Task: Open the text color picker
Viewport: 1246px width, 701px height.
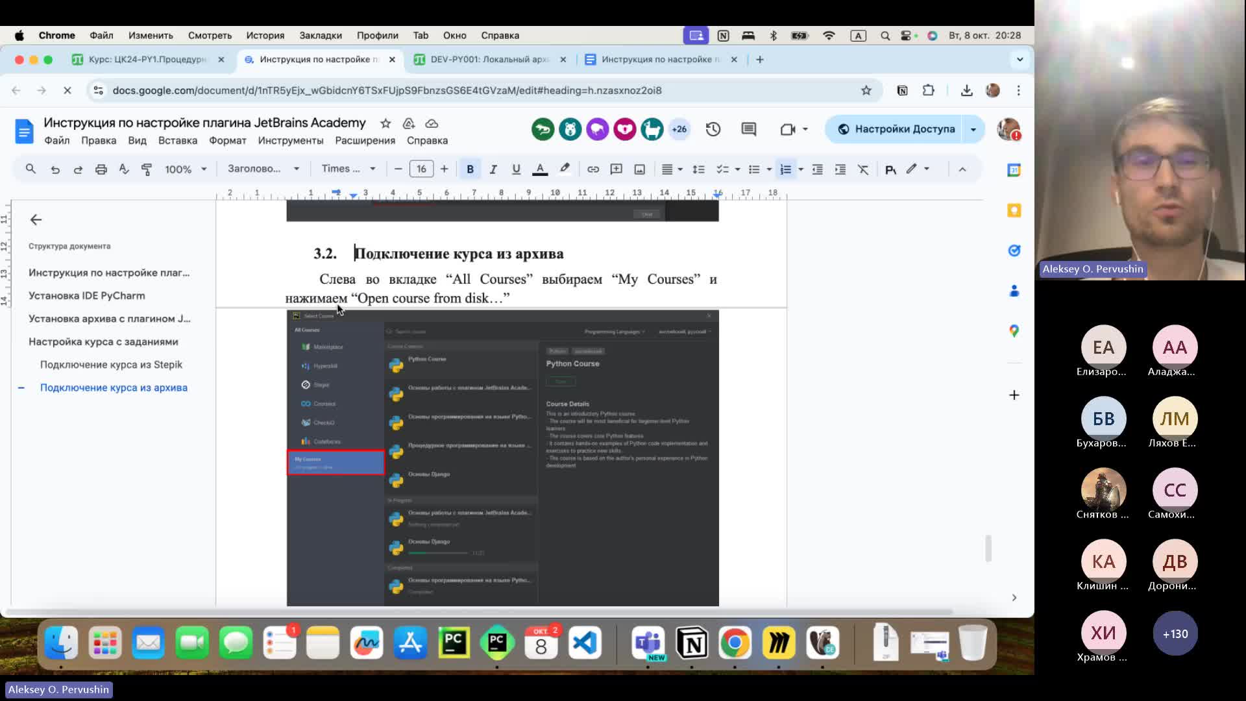Action: click(x=540, y=169)
